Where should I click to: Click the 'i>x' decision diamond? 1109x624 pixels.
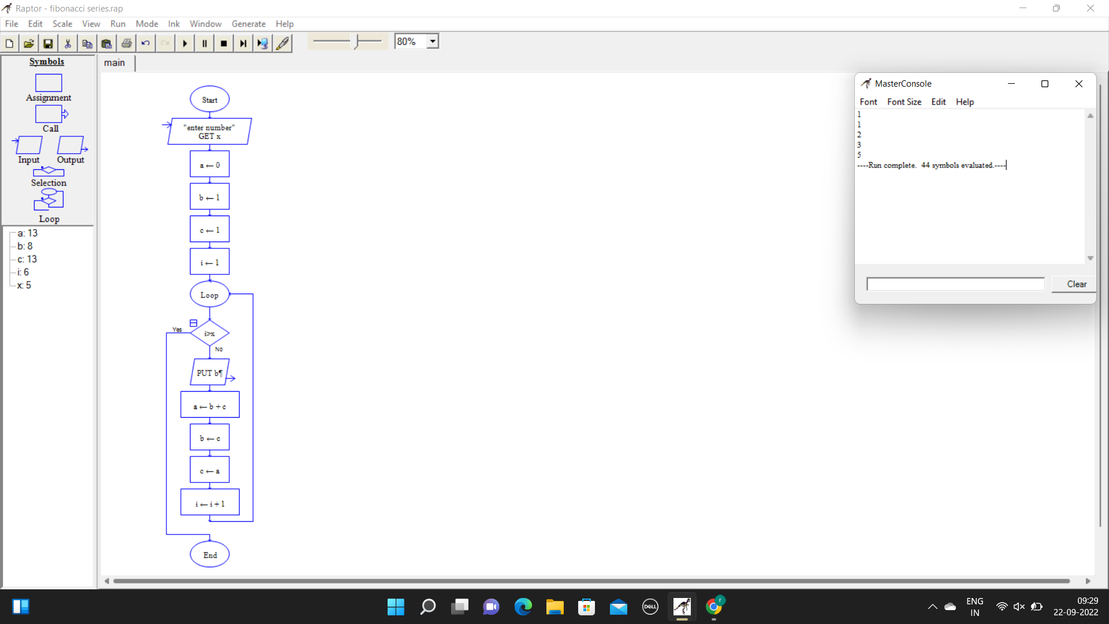(x=210, y=333)
